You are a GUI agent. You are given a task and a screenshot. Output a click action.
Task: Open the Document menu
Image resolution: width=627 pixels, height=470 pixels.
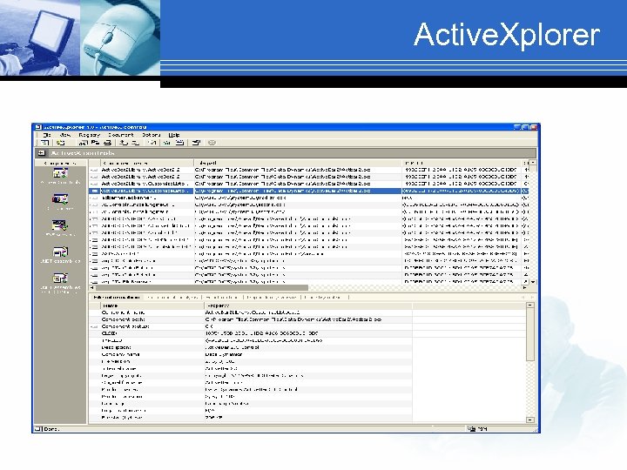tap(120, 135)
